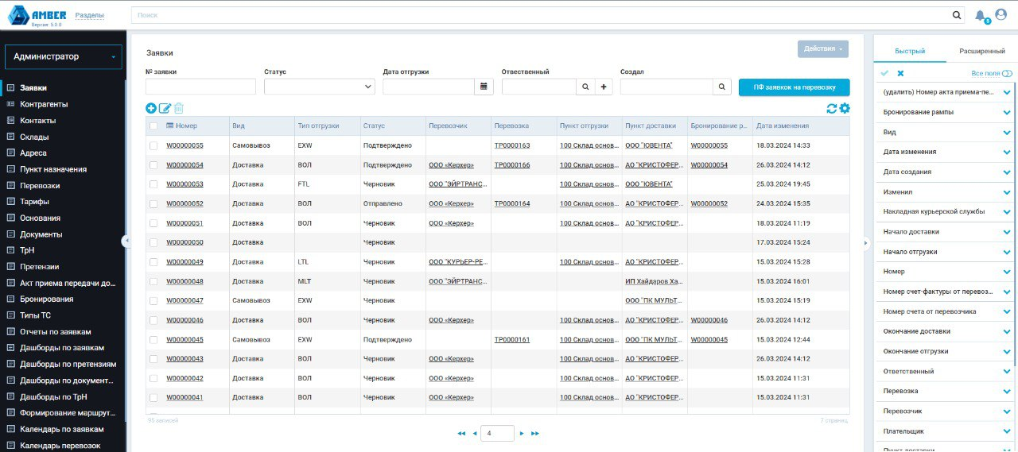Click the edit record pencil icon

165,108
